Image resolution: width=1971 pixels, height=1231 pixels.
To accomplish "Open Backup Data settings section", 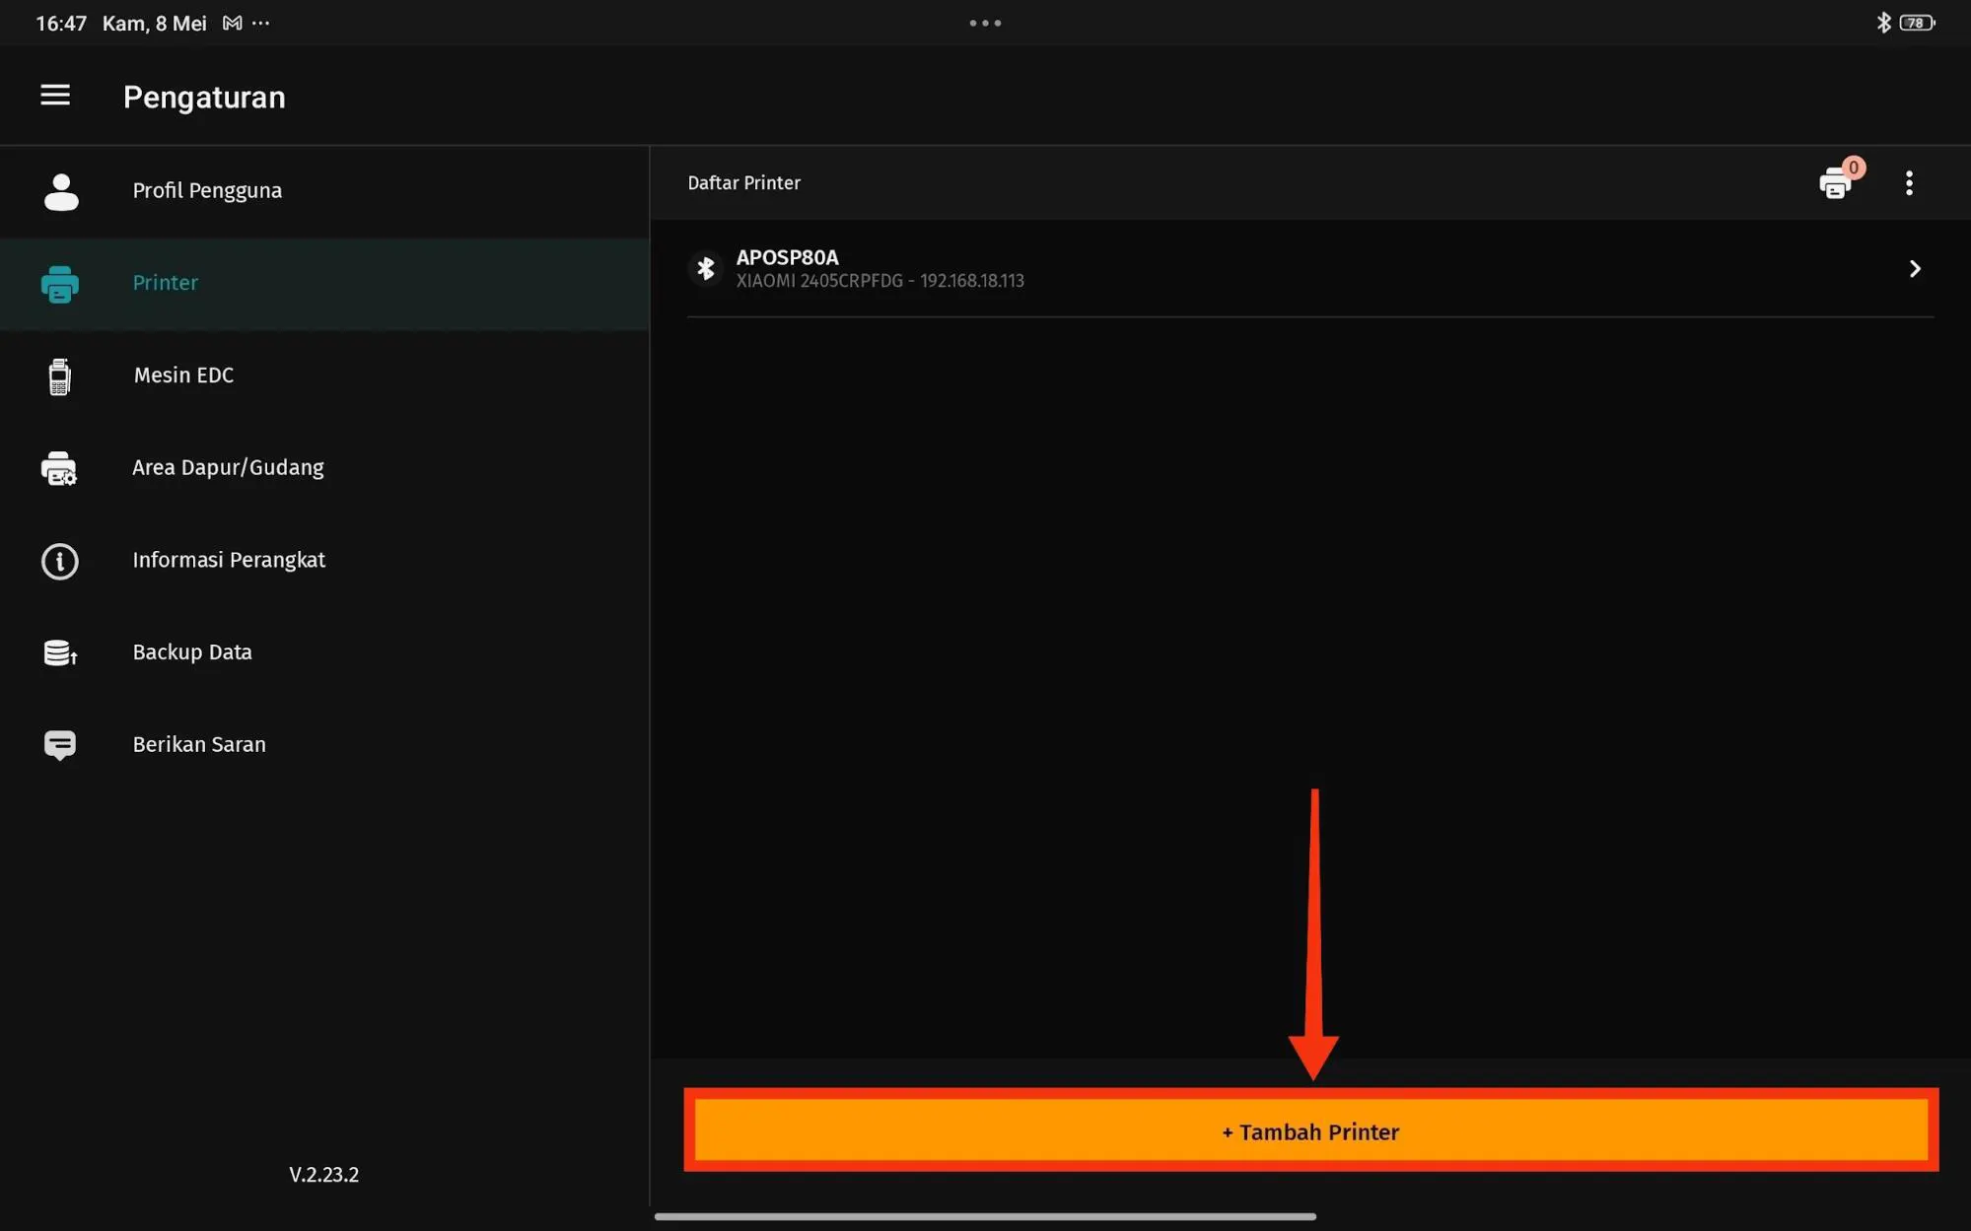I will [x=192, y=652].
